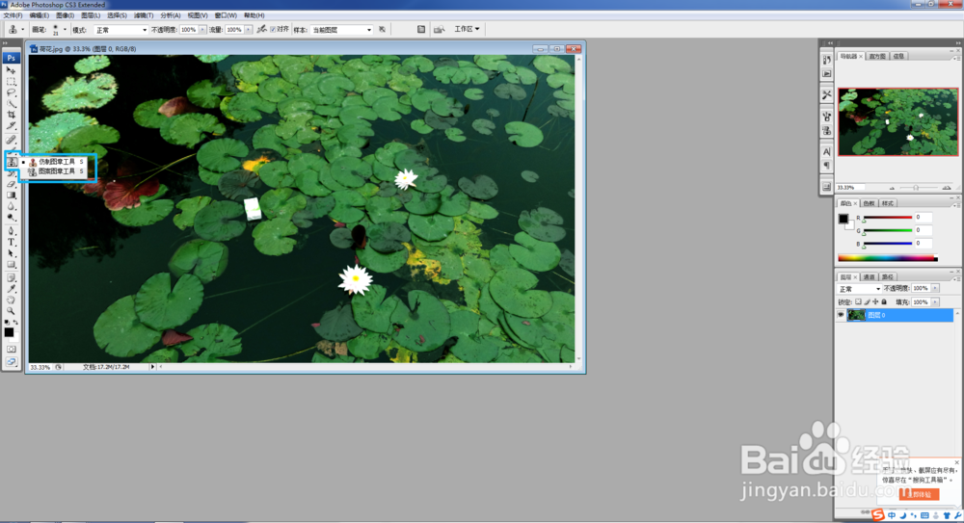Select the Eraser tool

point(11,184)
